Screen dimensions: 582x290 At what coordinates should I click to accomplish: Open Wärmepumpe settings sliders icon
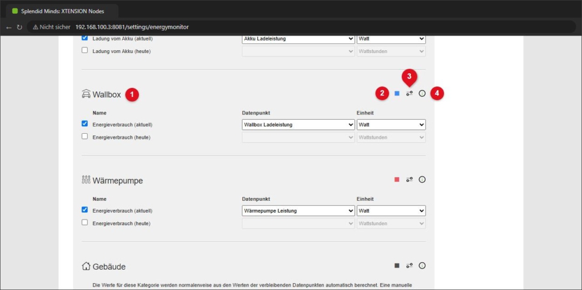410,179
